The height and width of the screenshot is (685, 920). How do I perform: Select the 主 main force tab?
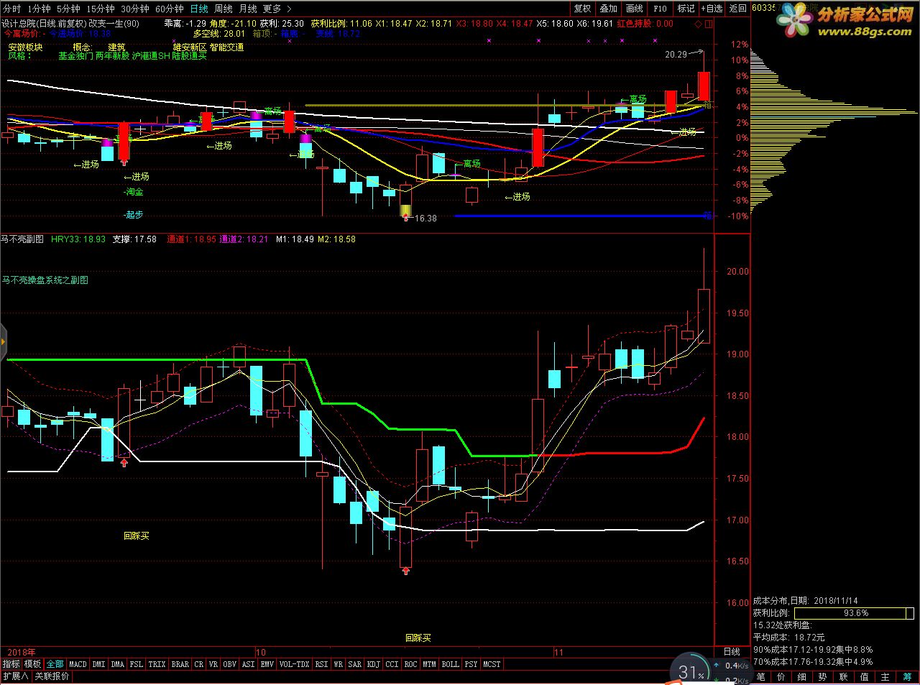886,677
